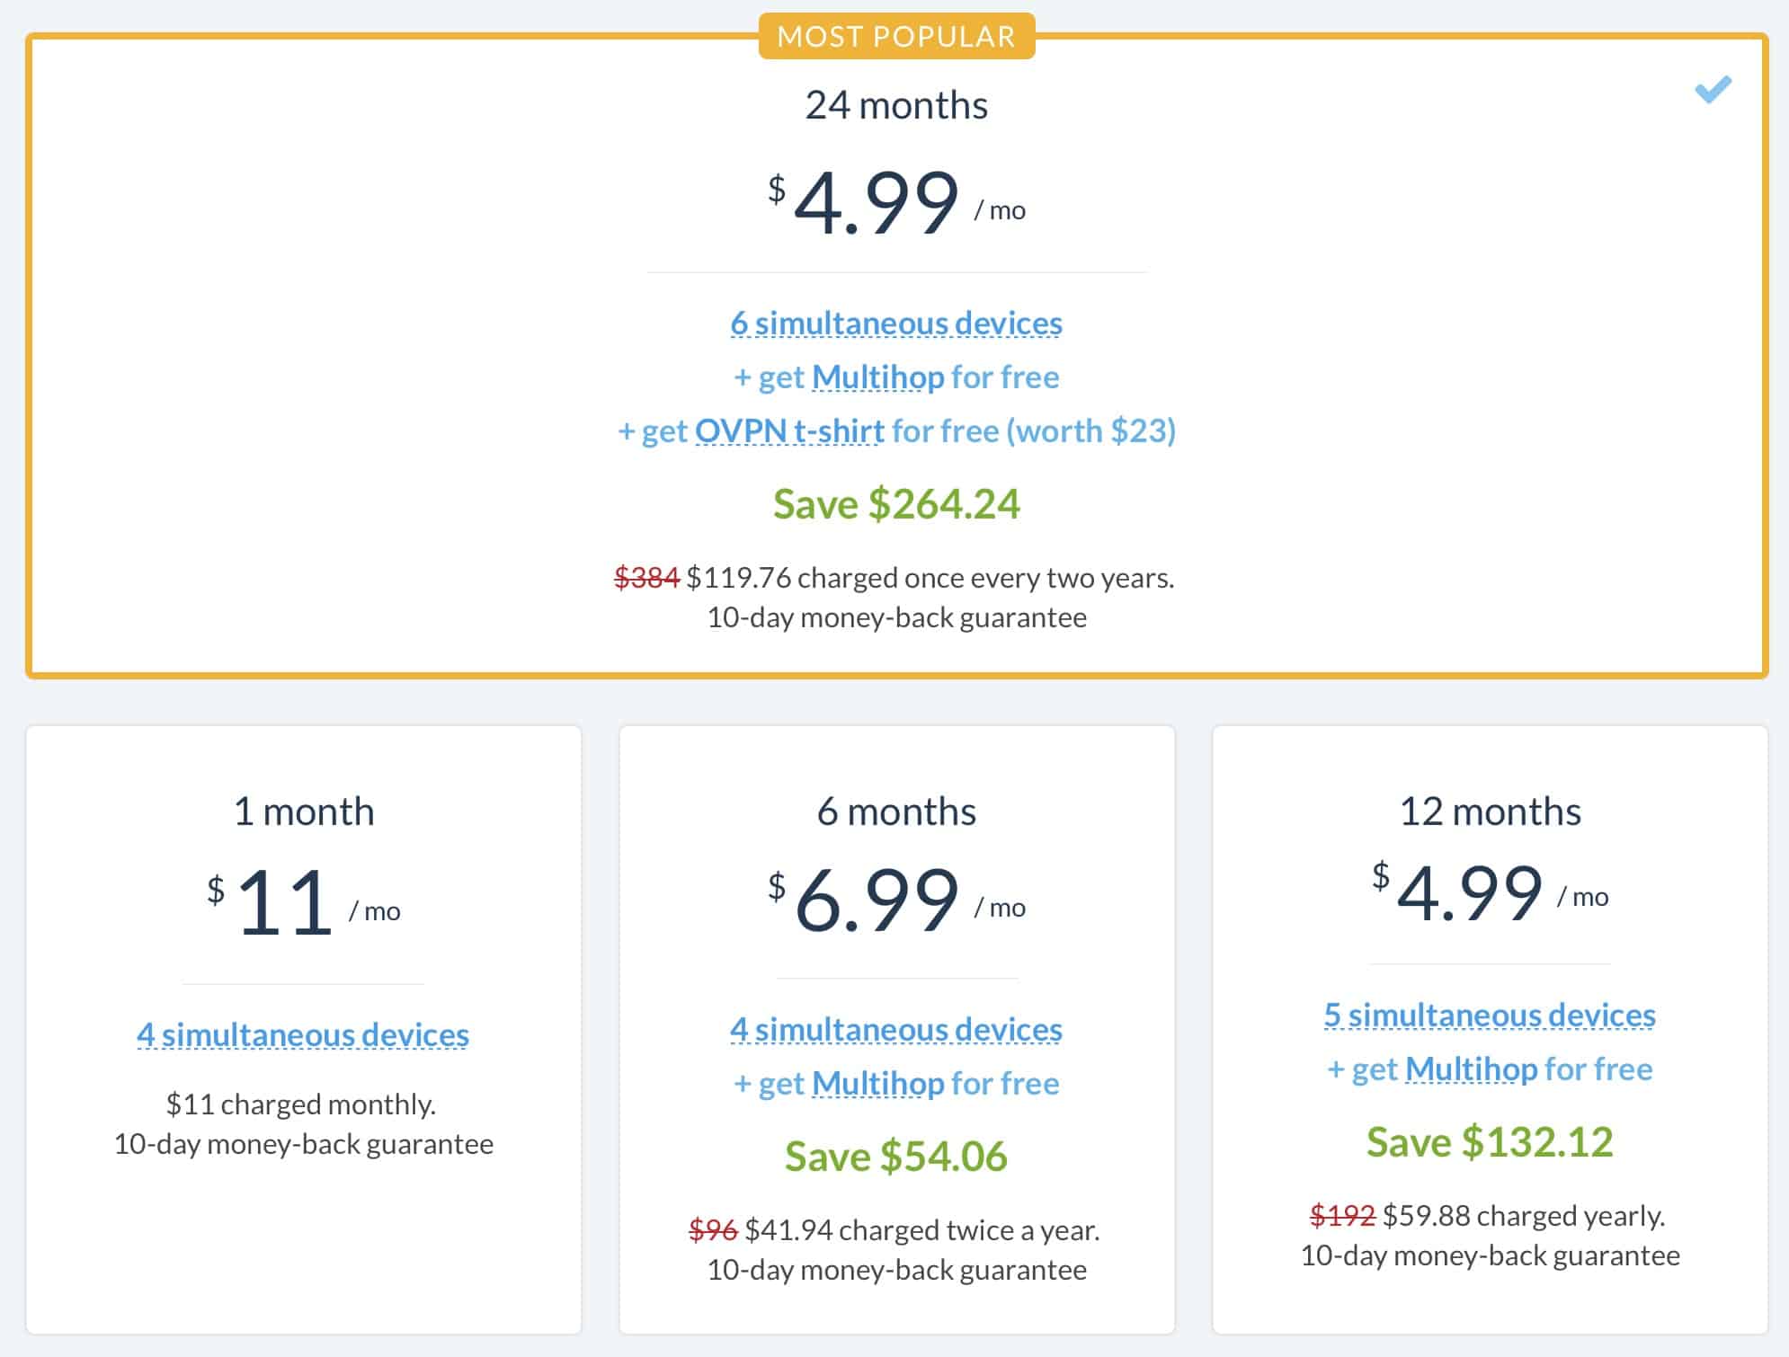This screenshot has width=1789, height=1357.
Task: Click 4 simultaneous devices in 6 months plan
Action: [896, 1029]
